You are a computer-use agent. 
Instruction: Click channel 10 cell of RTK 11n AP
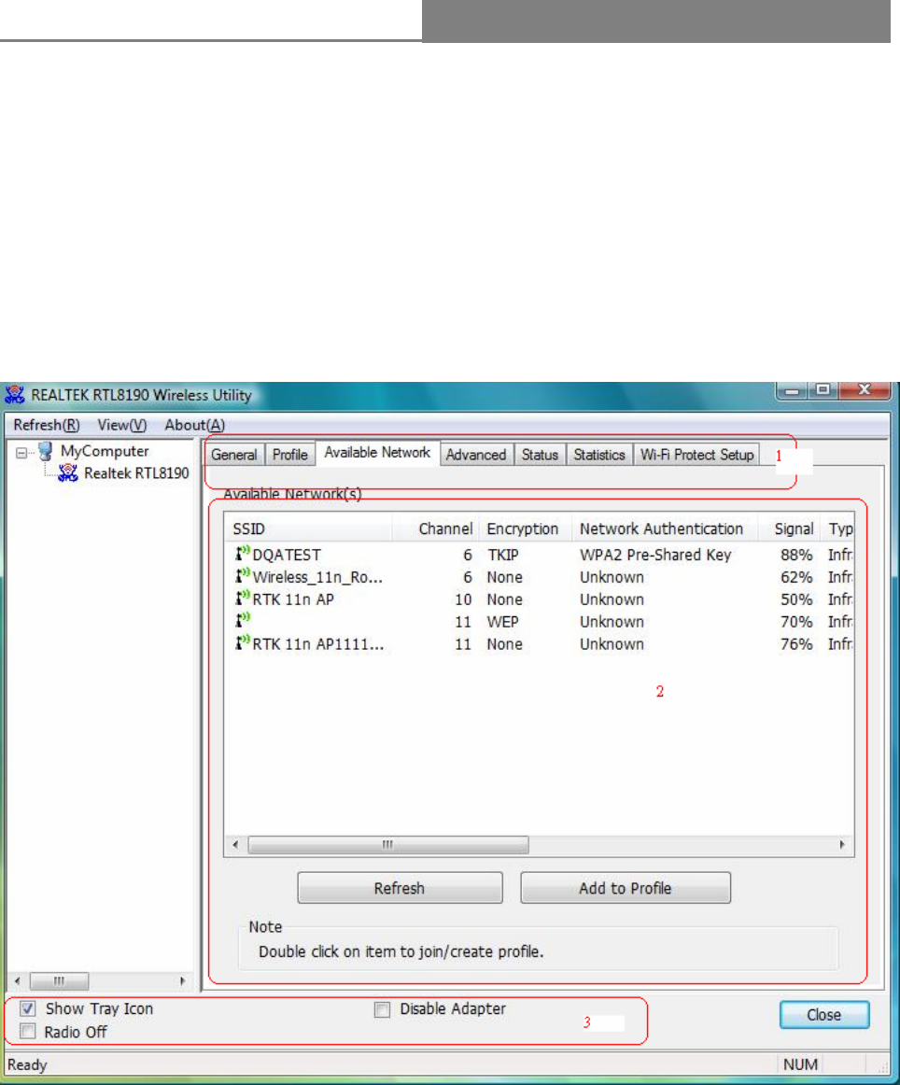coord(463,599)
